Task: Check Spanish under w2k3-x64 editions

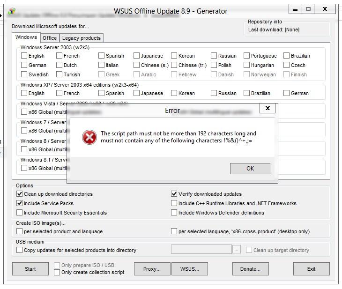Action: [101, 93]
